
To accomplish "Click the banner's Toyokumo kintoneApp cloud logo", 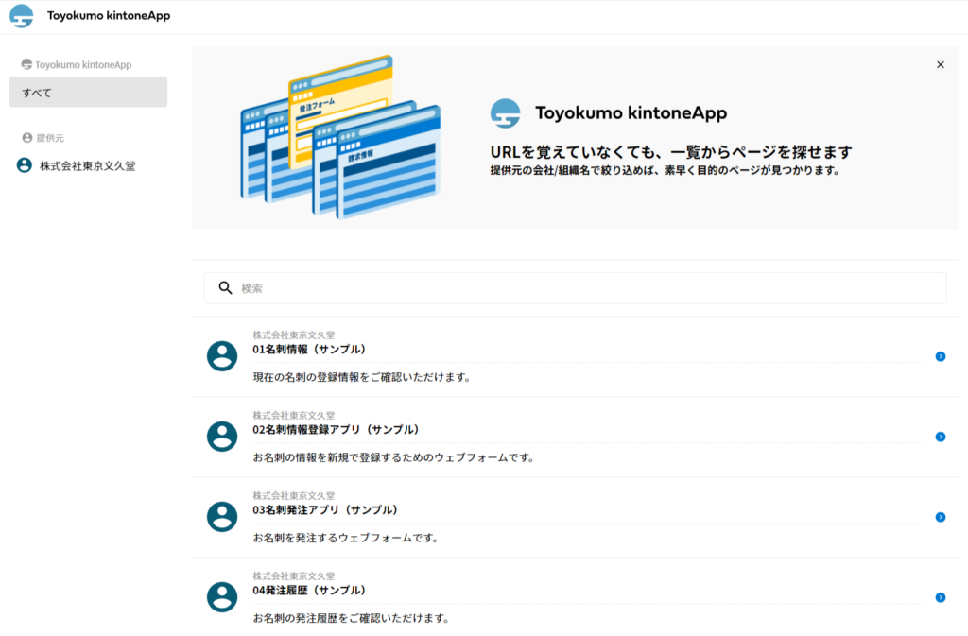I will [505, 113].
